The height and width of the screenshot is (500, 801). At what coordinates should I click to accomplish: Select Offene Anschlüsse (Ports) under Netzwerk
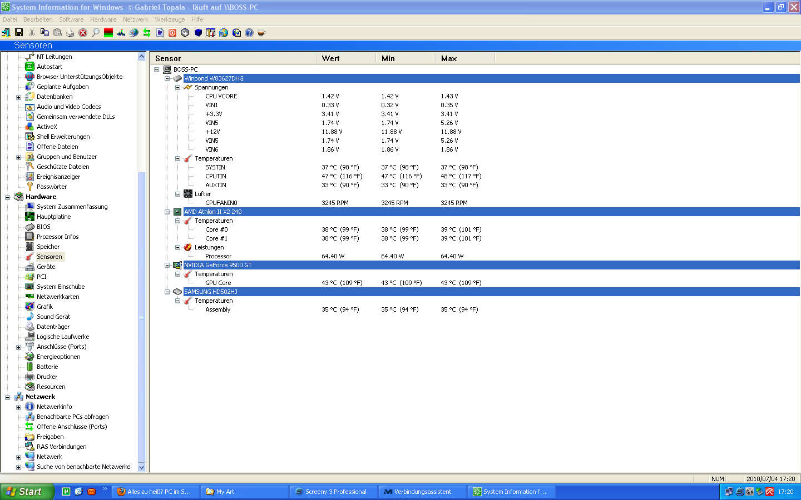(72, 427)
